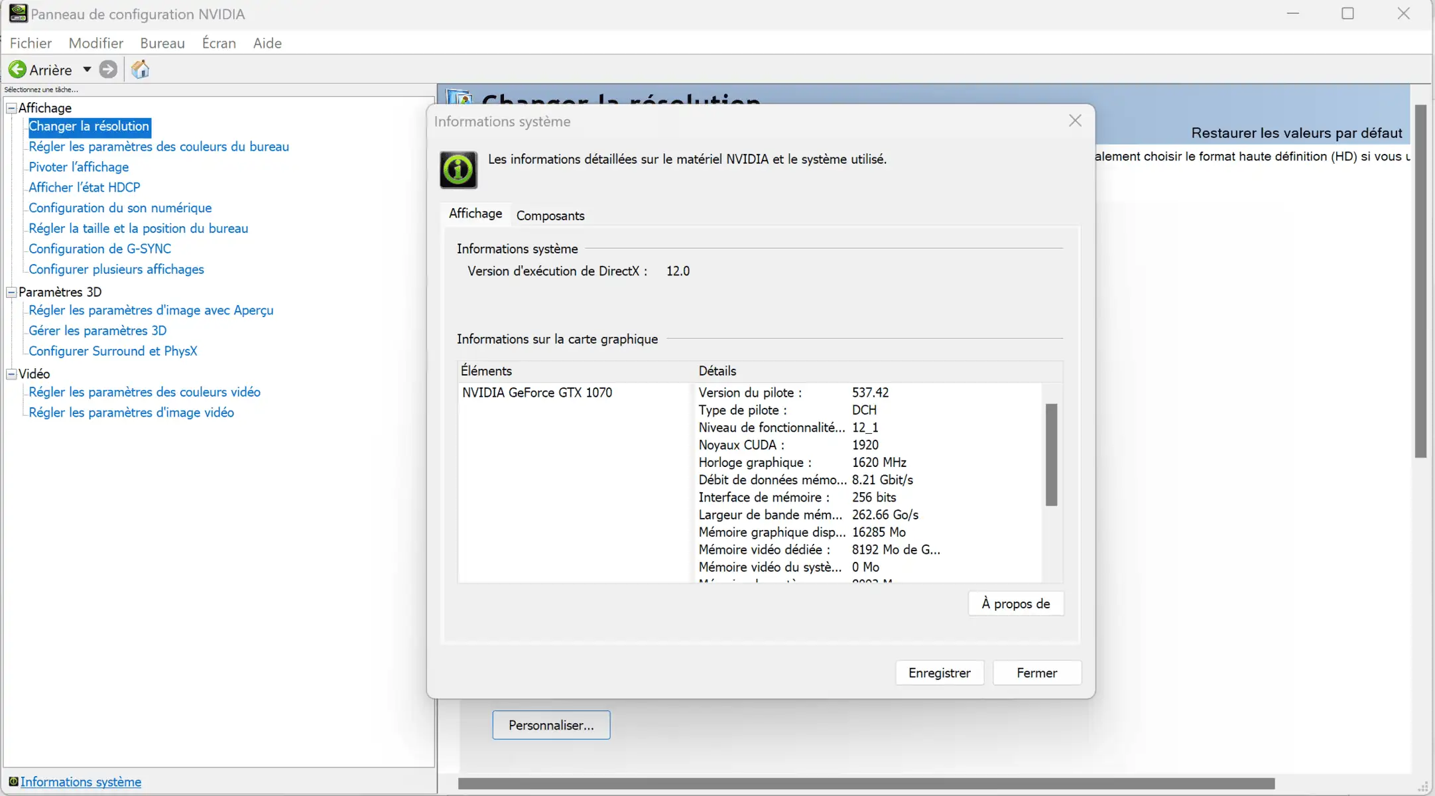The height and width of the screenshot is (796, 1435).
Task: Click the forward arrow icon in toolbar
Action: (108, 70)
